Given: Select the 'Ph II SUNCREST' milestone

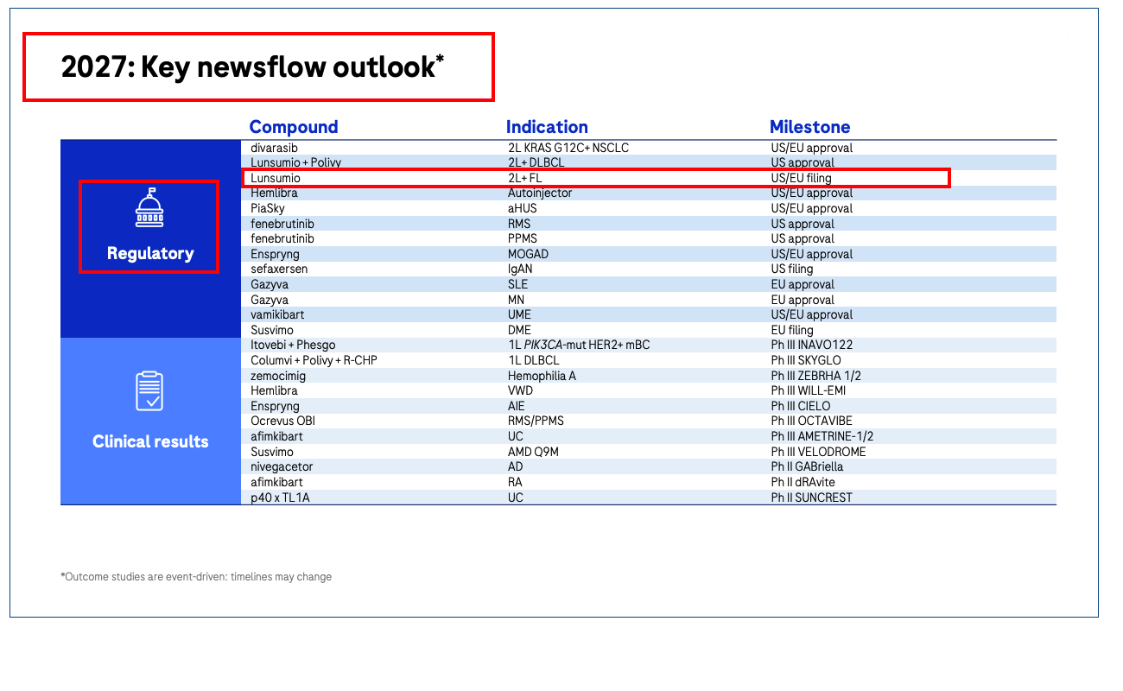Looking at the screenshot, I should 812,498.
